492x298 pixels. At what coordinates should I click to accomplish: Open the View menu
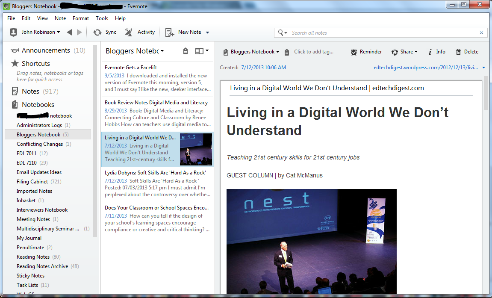click(42, 18)
